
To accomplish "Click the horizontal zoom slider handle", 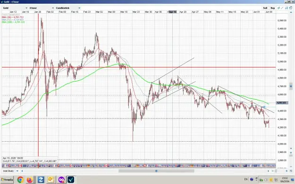I will [276, 171].
